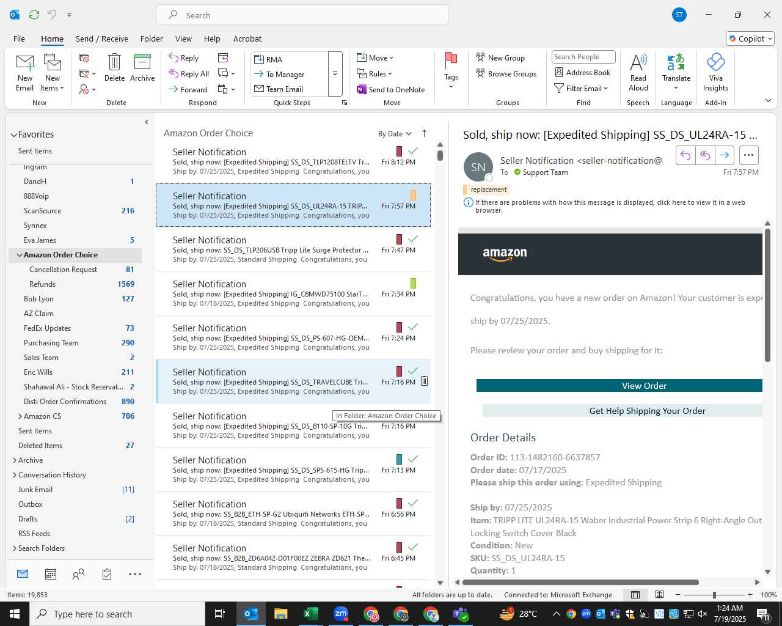The width and height of the screenshot is (782, 626).
Task: Toggle complete checkmark on Fri 6:56 PM message
Action: click(413, 503)
